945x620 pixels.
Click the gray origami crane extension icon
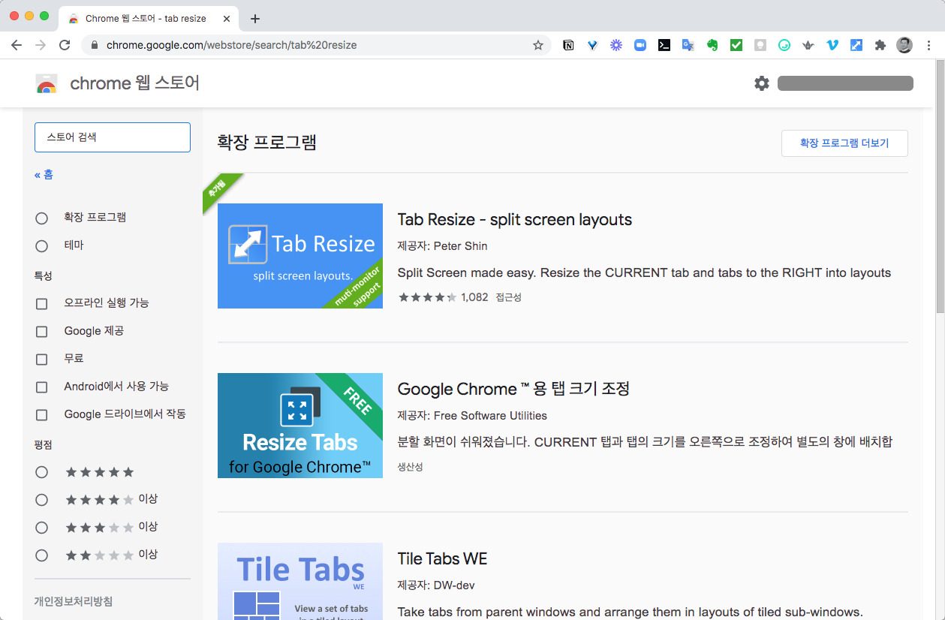coord(808,45)
